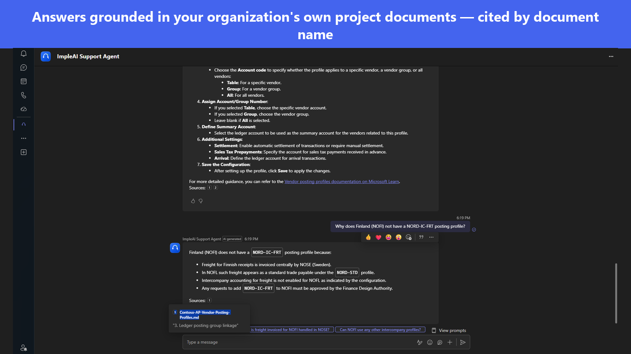
Task: Open the Vendor posting profiles documentation link
Action: 342,182
